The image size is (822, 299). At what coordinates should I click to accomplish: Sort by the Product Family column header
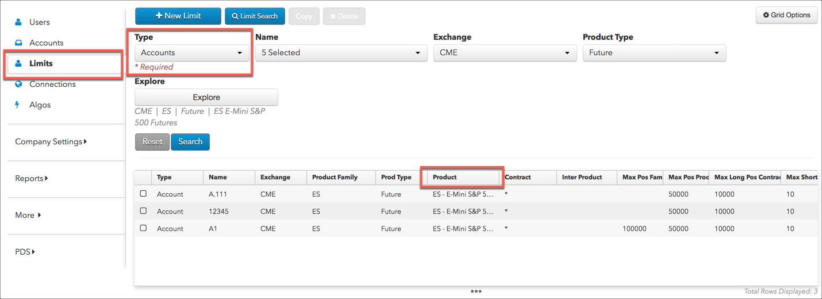[341, 177]
